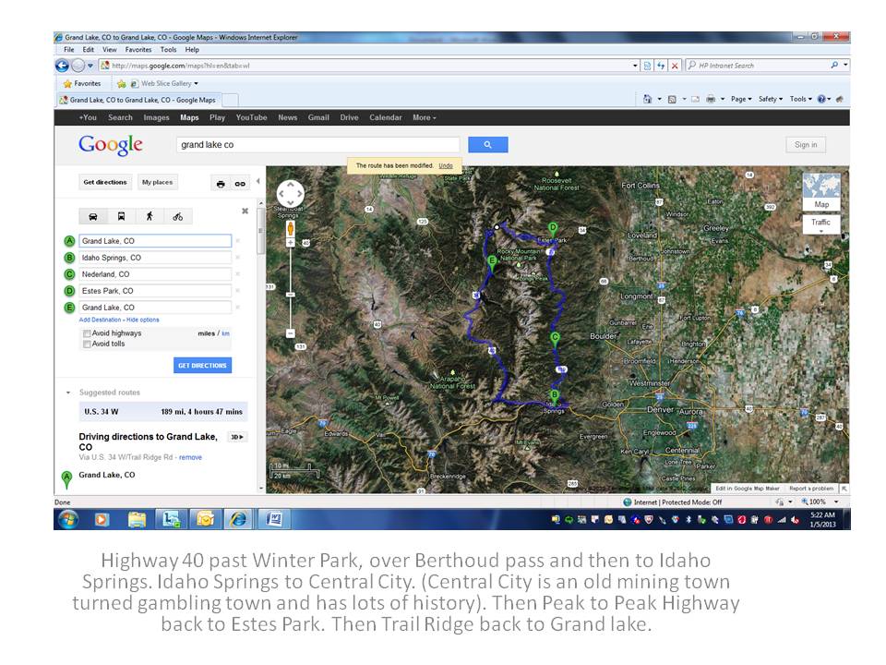This screenshot has width=886, height=665.
Task: Enable Avoid tolls checkbox
Action: 87,344
